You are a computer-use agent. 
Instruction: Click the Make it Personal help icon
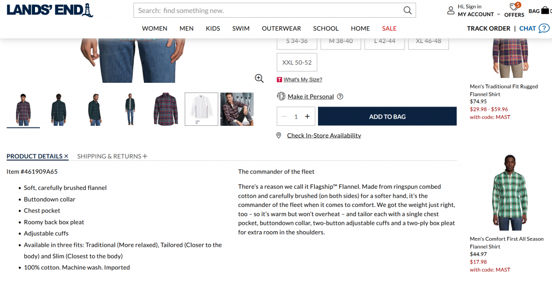coord(340,97)
